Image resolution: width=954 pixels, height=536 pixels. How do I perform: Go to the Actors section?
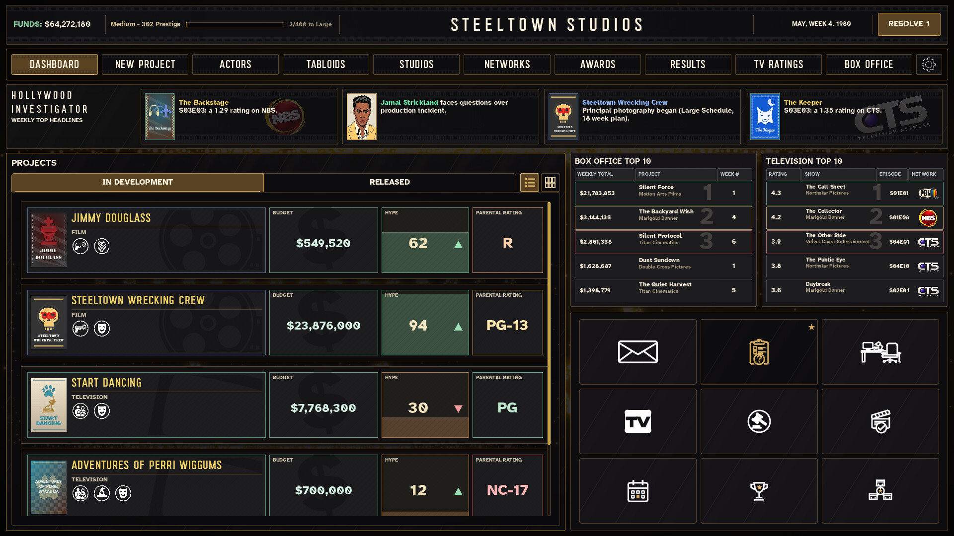pos(236,65)
